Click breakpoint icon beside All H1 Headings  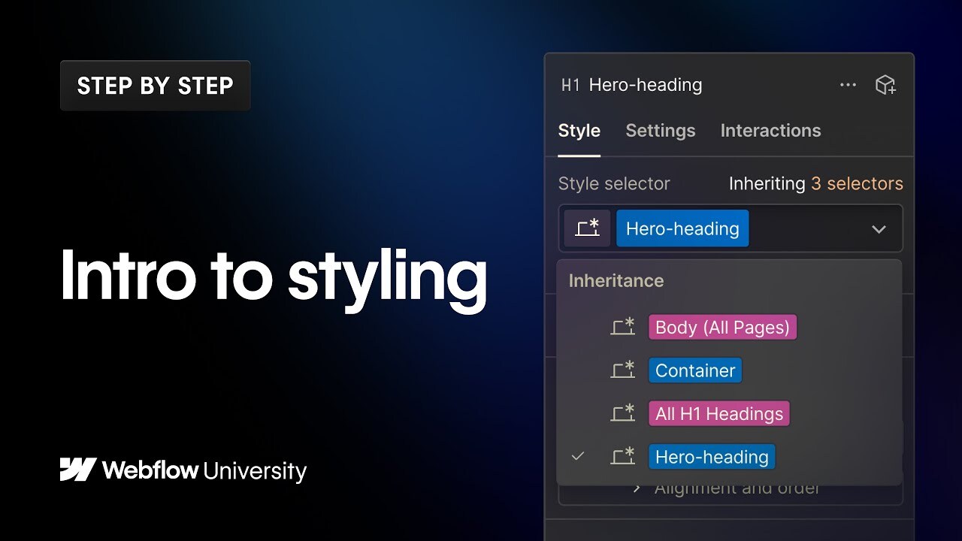coord(622,413)
